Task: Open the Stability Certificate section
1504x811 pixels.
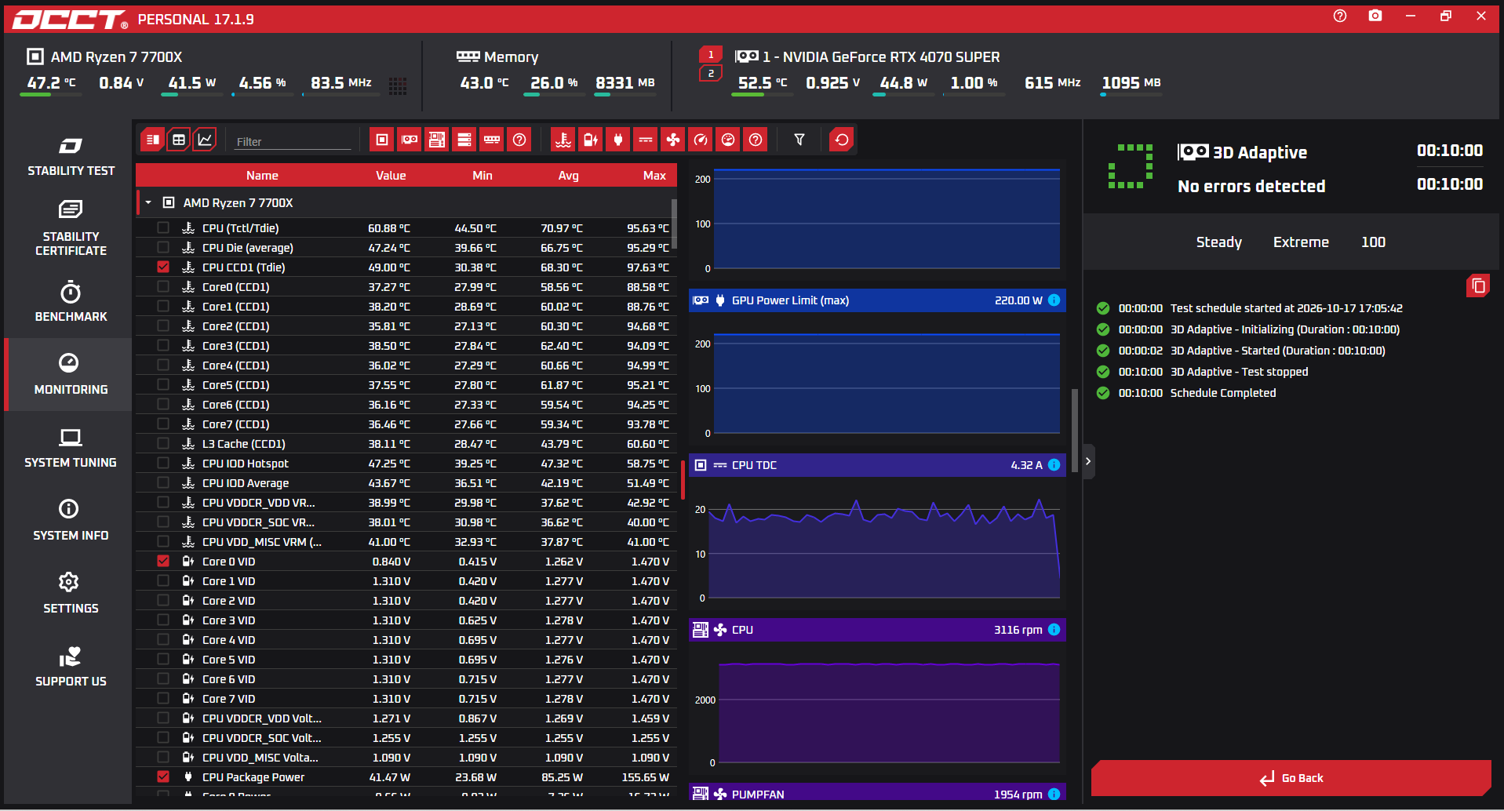Action: tap(71, 228)
